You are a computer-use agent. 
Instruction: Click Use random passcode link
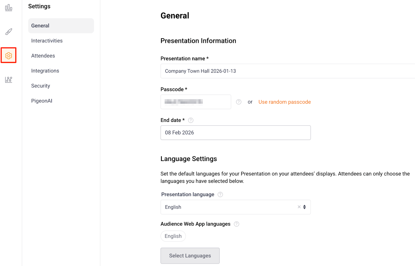[x=285, y=102]
